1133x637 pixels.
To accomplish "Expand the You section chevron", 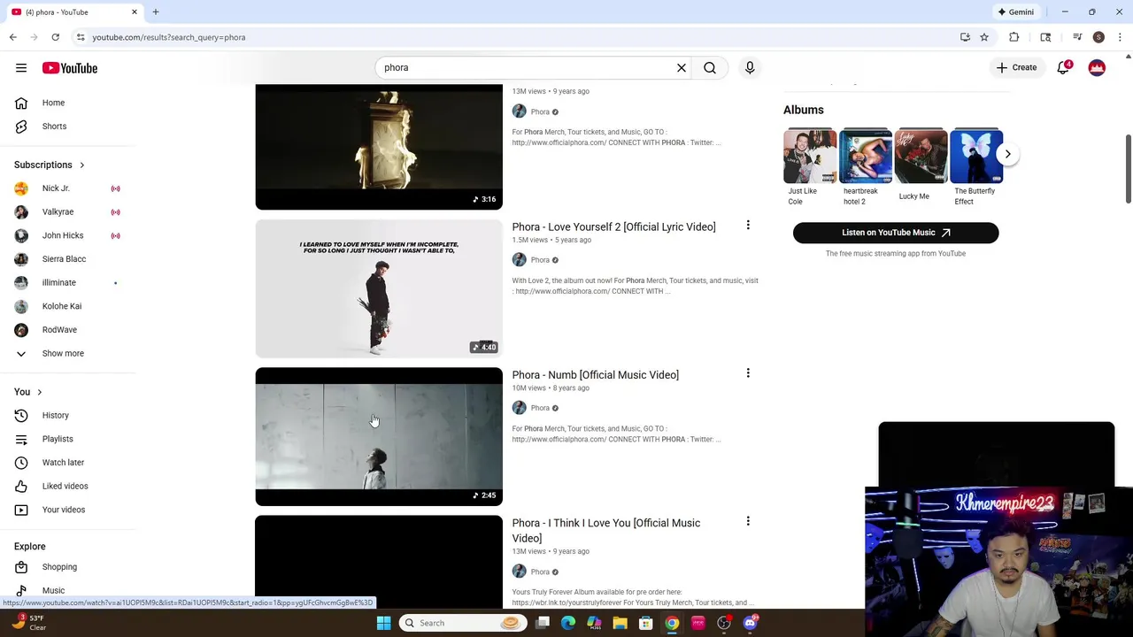I will click(x=39, y=392).
